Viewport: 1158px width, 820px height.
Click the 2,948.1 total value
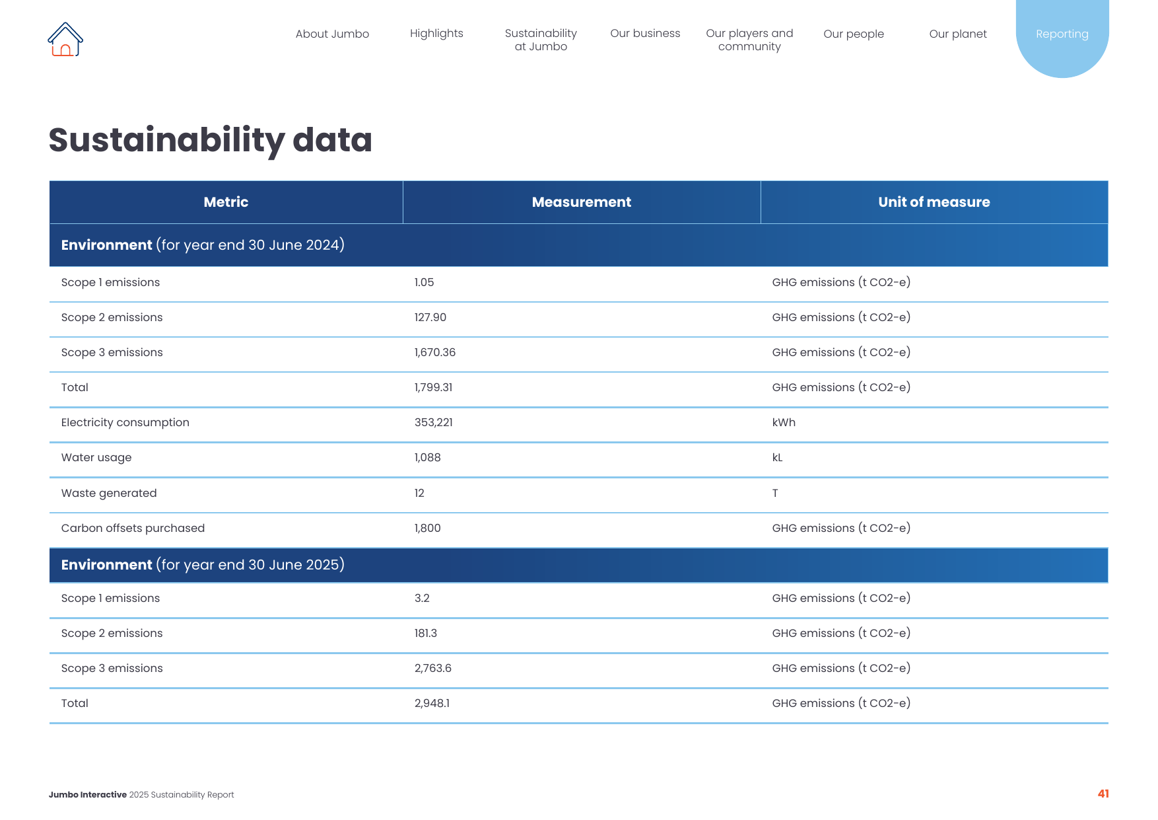point(432,703)
